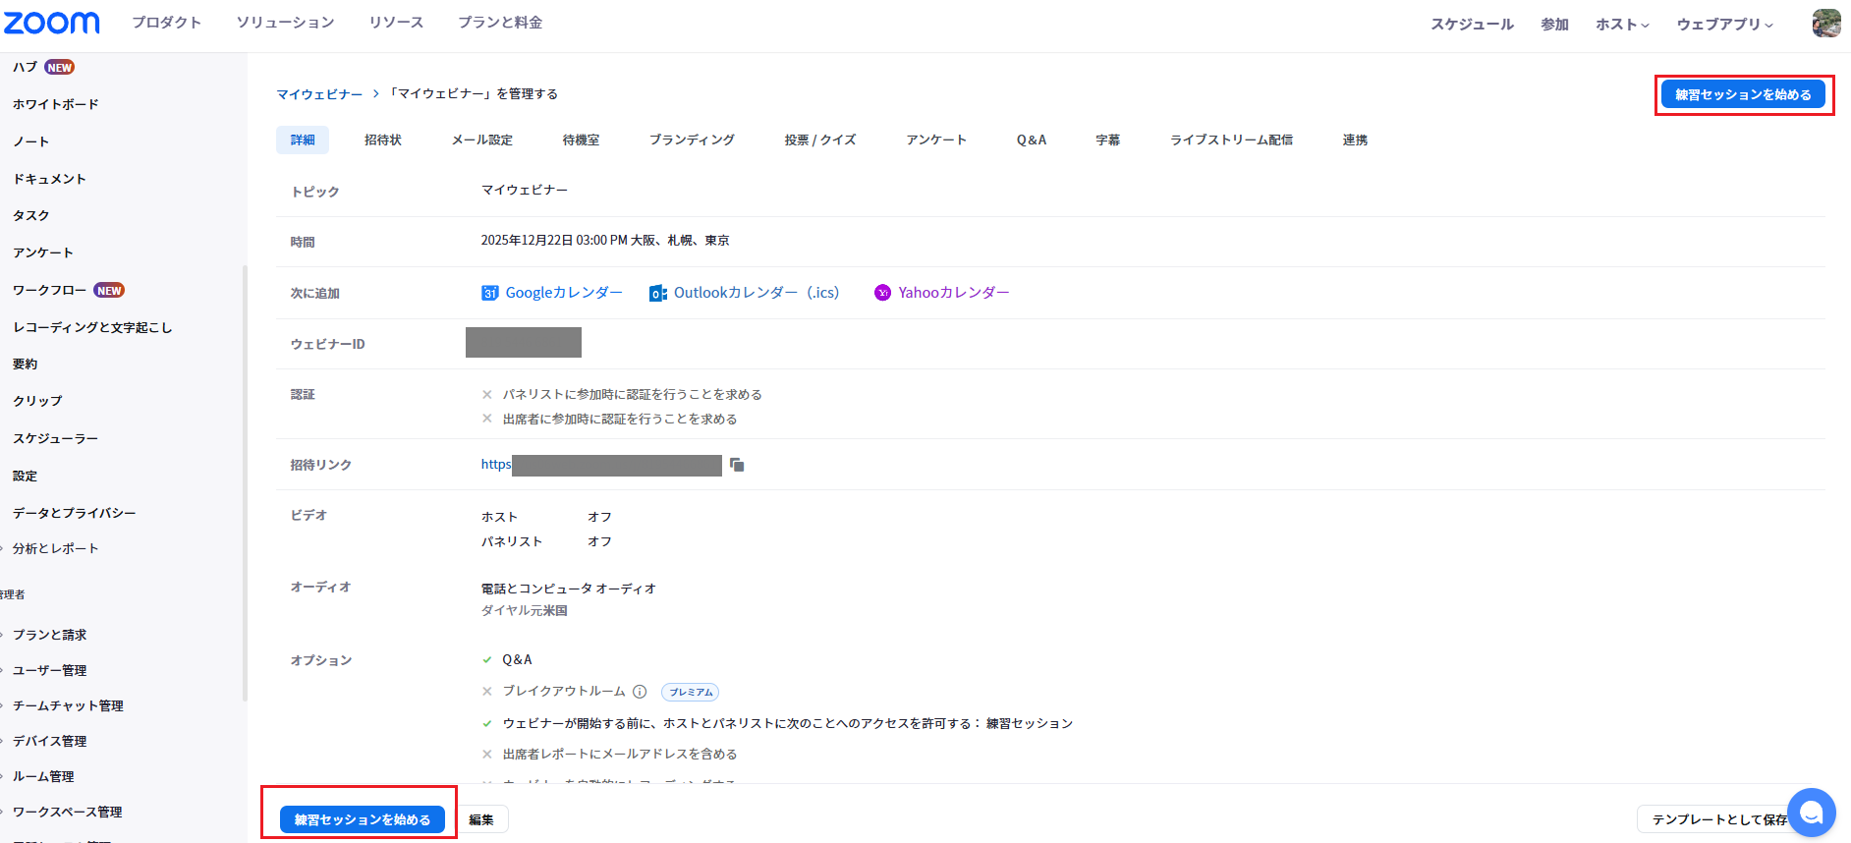Click the Outlook Calendar icon

657,293
